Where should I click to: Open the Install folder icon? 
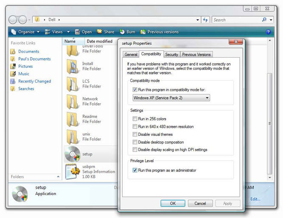(x=73, y=66)
